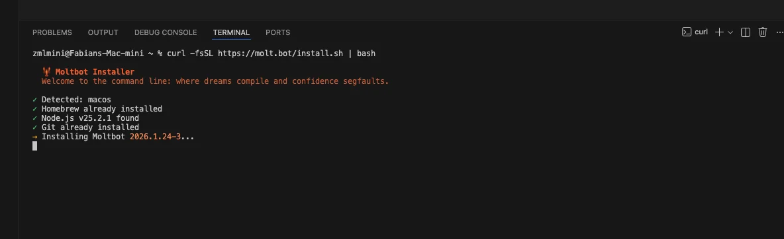Place cursor at the terminal's blinking block
The width and height of the screenshot is (784, 239).
click(x=34, y=146)
